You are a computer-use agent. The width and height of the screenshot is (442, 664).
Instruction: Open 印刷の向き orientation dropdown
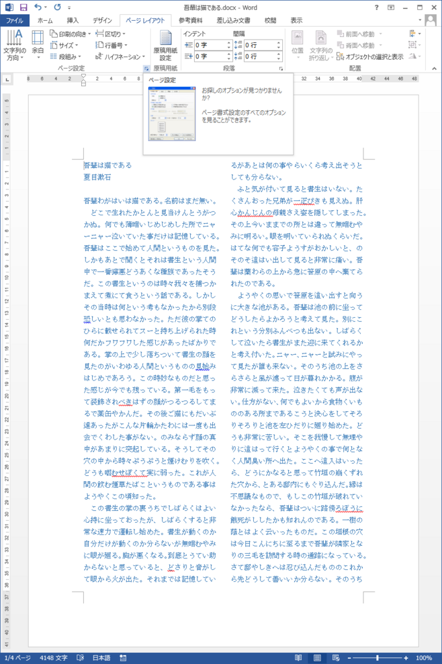(70, 34)
